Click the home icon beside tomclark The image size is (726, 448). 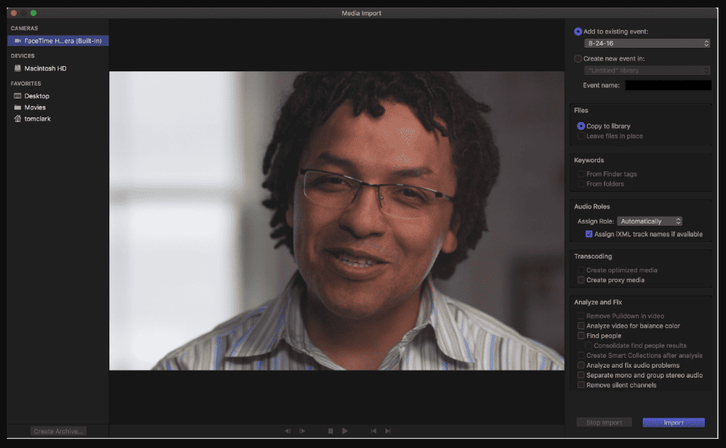tap(17, 118)
